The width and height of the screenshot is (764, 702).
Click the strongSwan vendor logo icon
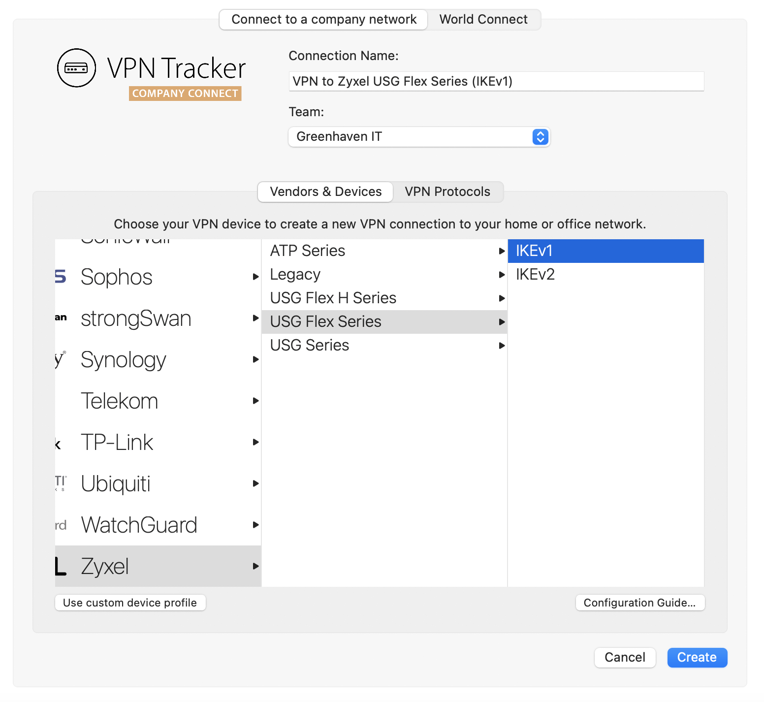tap(61, 318)
